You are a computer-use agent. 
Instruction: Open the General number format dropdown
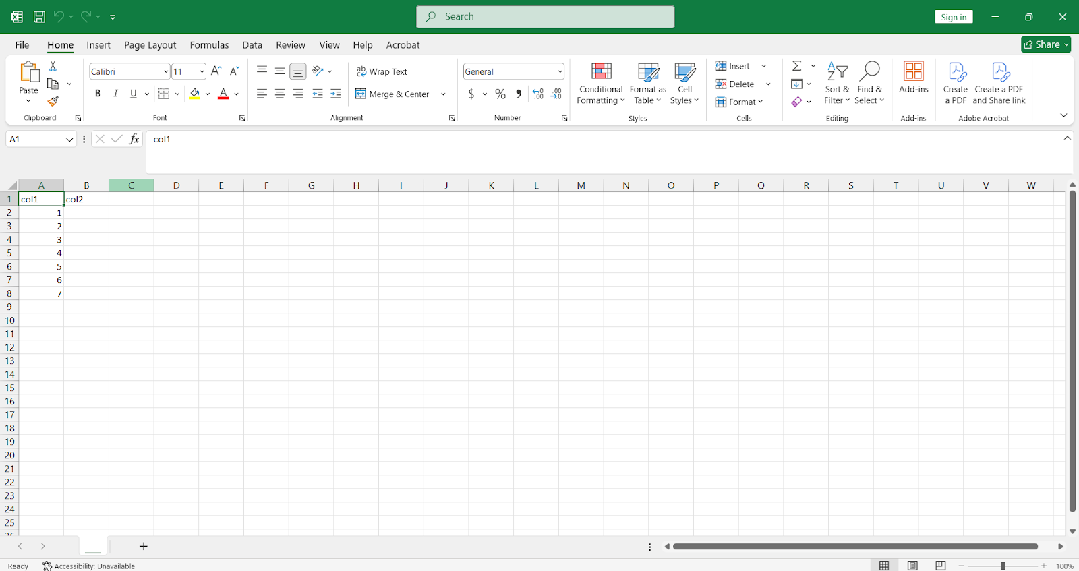[x=560, y=71]
